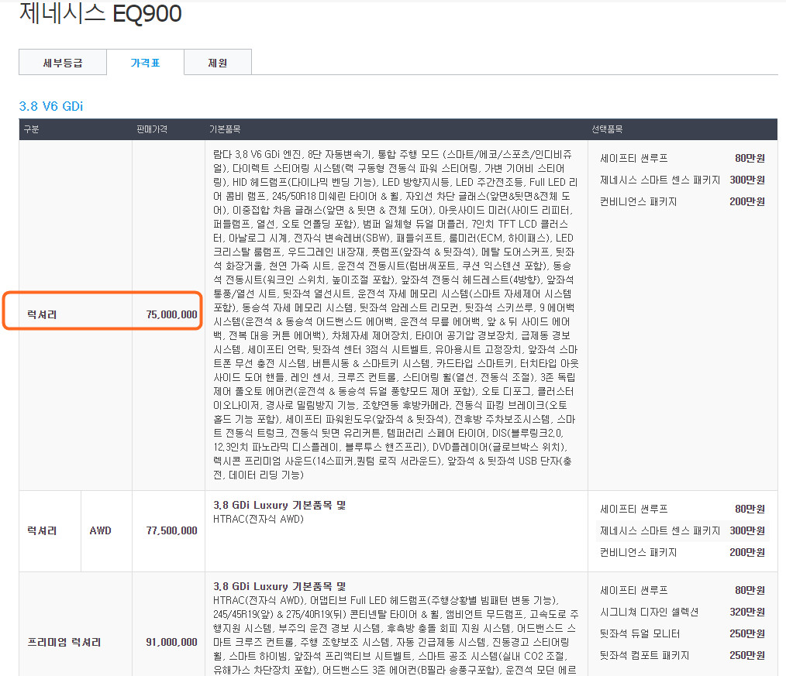The image size is (786, 676).
Task: Click 3.8 GDi Luxury 기본품목 및 in the AWD row
Action: pyautogui.click(x=280, y=505)
